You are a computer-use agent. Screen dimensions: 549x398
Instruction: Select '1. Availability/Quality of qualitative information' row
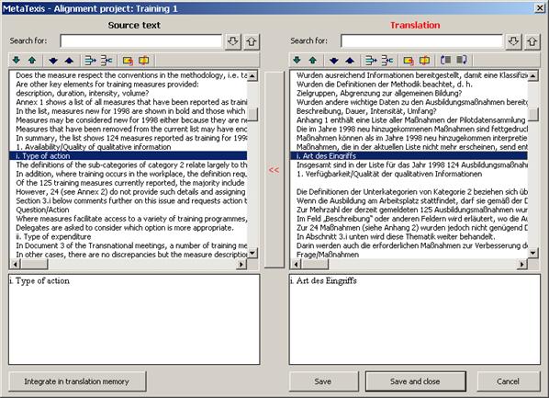coord(129,147)
